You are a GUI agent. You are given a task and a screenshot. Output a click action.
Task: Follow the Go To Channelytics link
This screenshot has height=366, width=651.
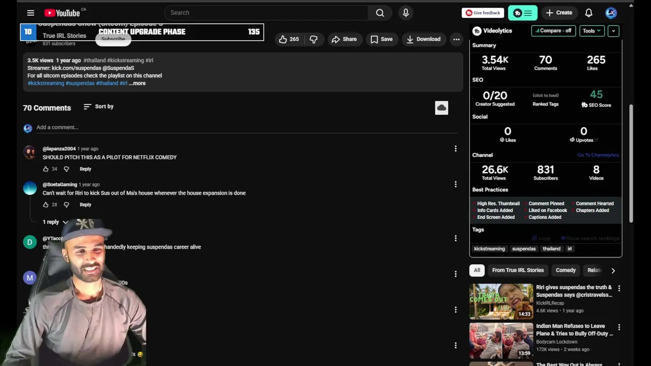click(x=598, y=155)
